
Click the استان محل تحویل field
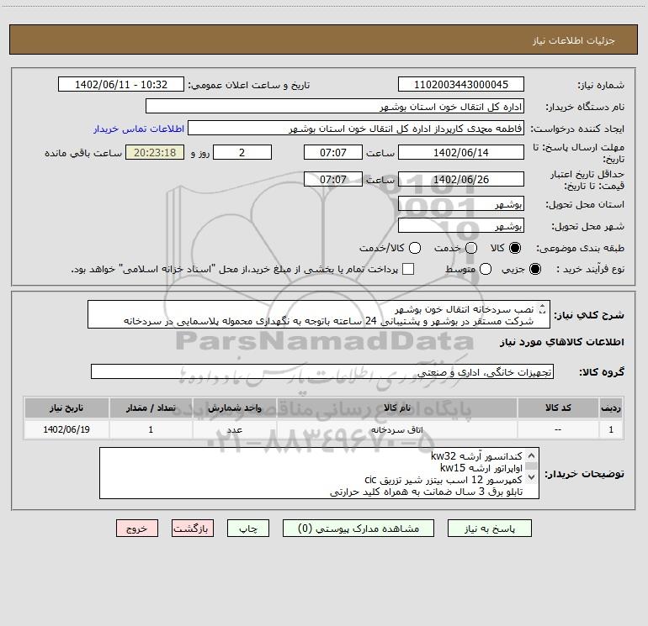tap(461, 204)
